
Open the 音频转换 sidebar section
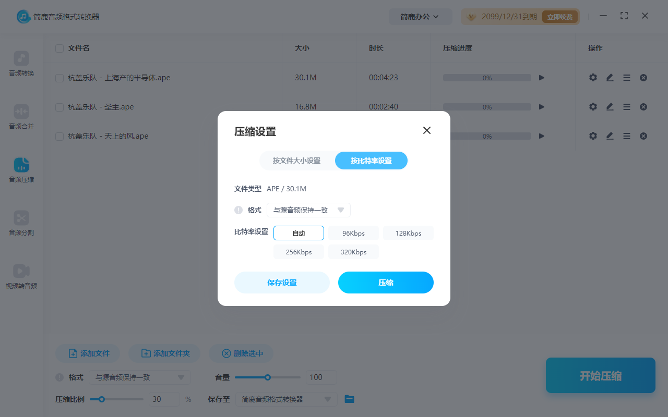21,64
